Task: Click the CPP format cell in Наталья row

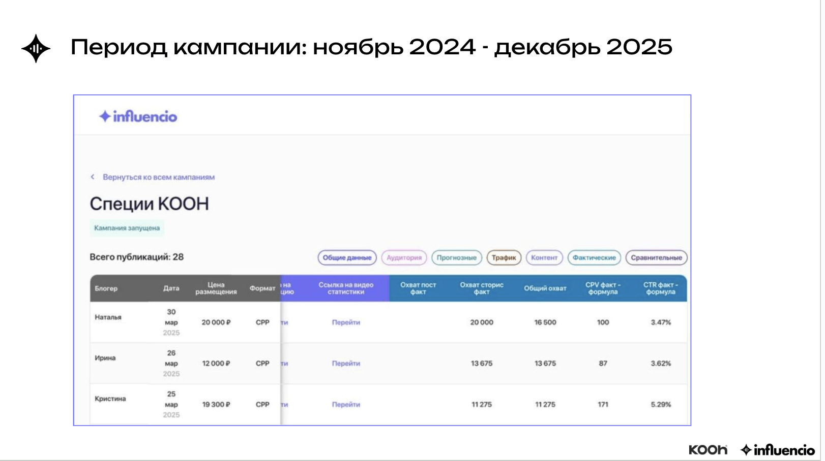Action: pyautogui.click(x=262, y=322)
